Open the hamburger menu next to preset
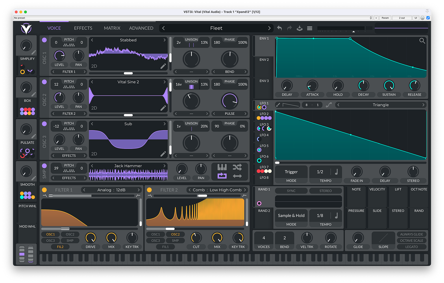Image resolution: width=444 pixels, height=283 pixels. point(310,28)
